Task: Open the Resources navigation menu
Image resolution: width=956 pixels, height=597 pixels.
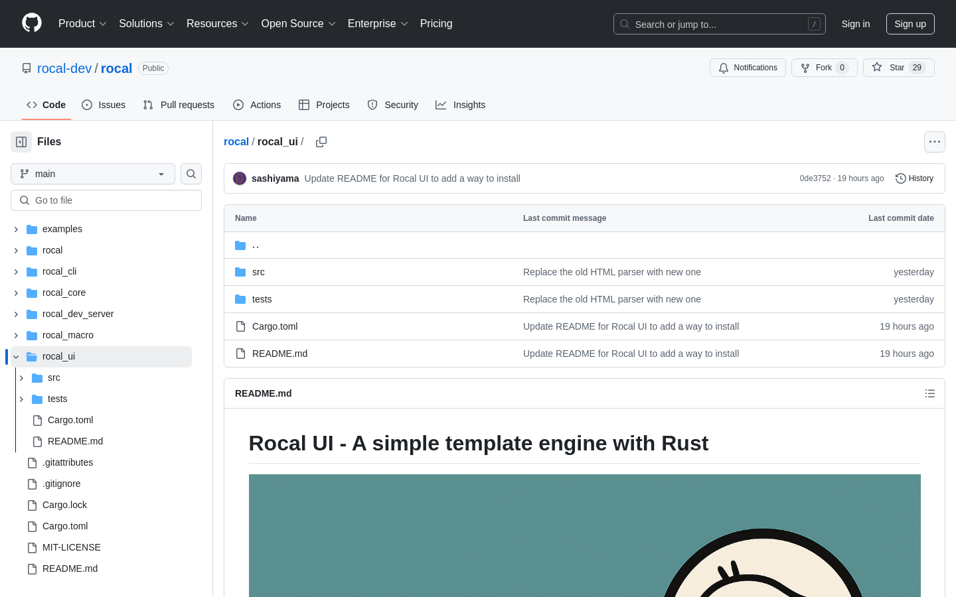Action: click(218, 24)
